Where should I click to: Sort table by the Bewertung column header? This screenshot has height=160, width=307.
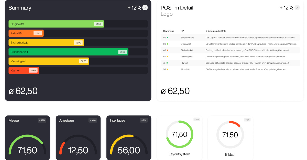(x=169, y=31)
